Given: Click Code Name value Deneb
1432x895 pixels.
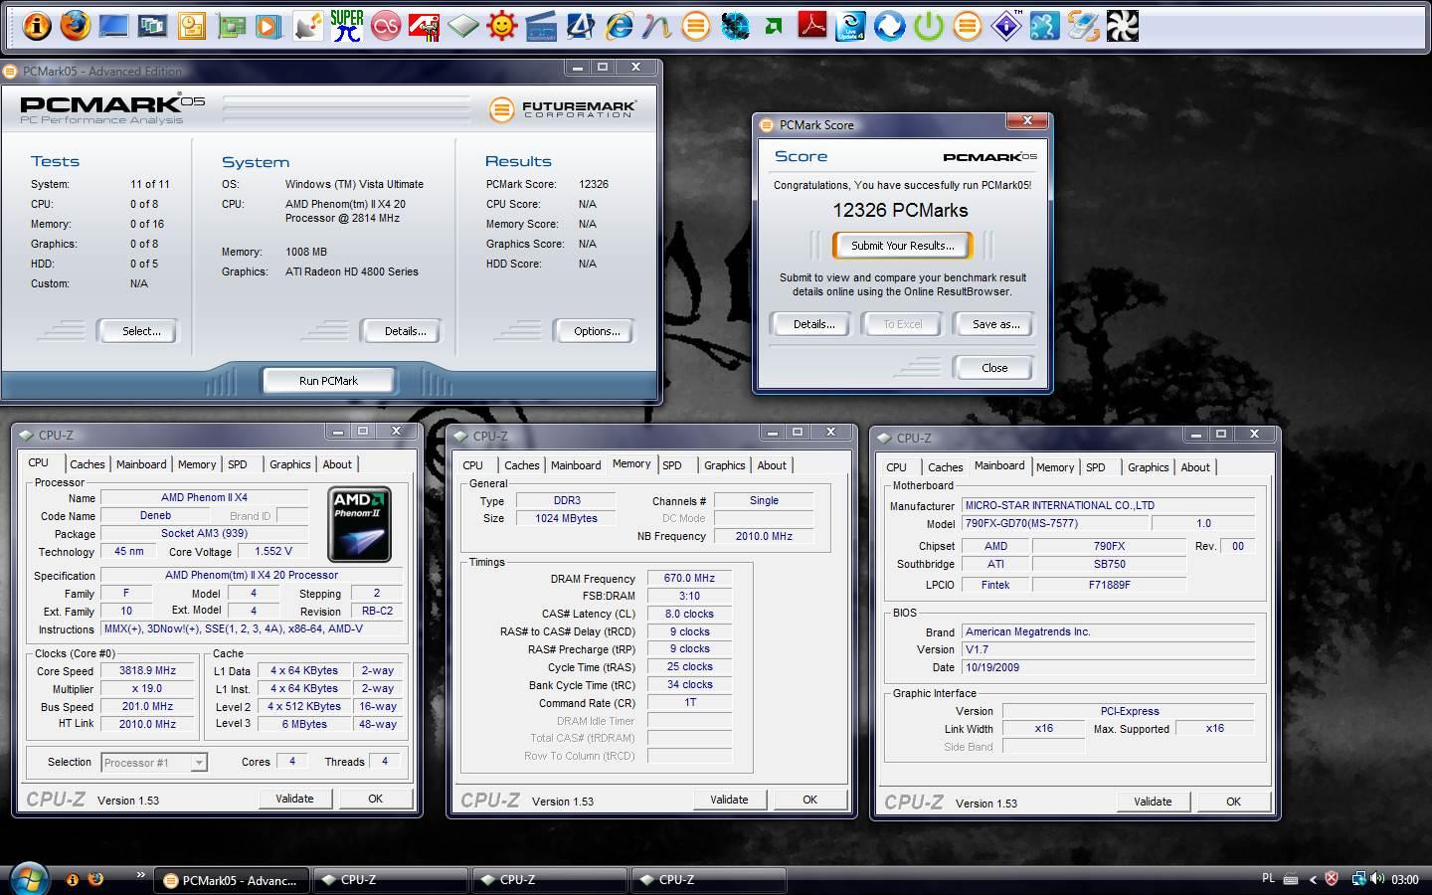Looking at the screenshot, I should (x=155, y=515).
